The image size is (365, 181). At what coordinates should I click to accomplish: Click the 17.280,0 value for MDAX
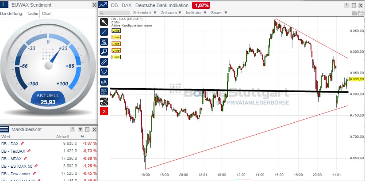(x=69, y=158)
